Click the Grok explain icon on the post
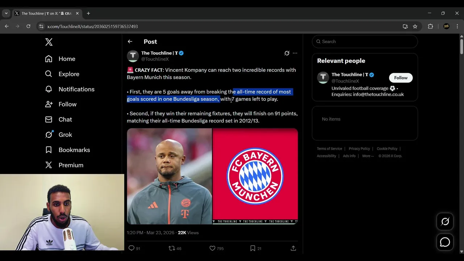Viewport: 464px width, 261px height. pos(287,53)
